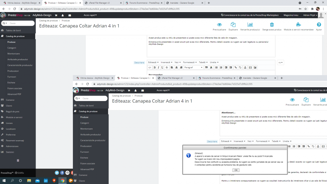This screenshot has height=184, width=327.
Task: Open the Vezi menu in upper editor
Action: point(178,62)
